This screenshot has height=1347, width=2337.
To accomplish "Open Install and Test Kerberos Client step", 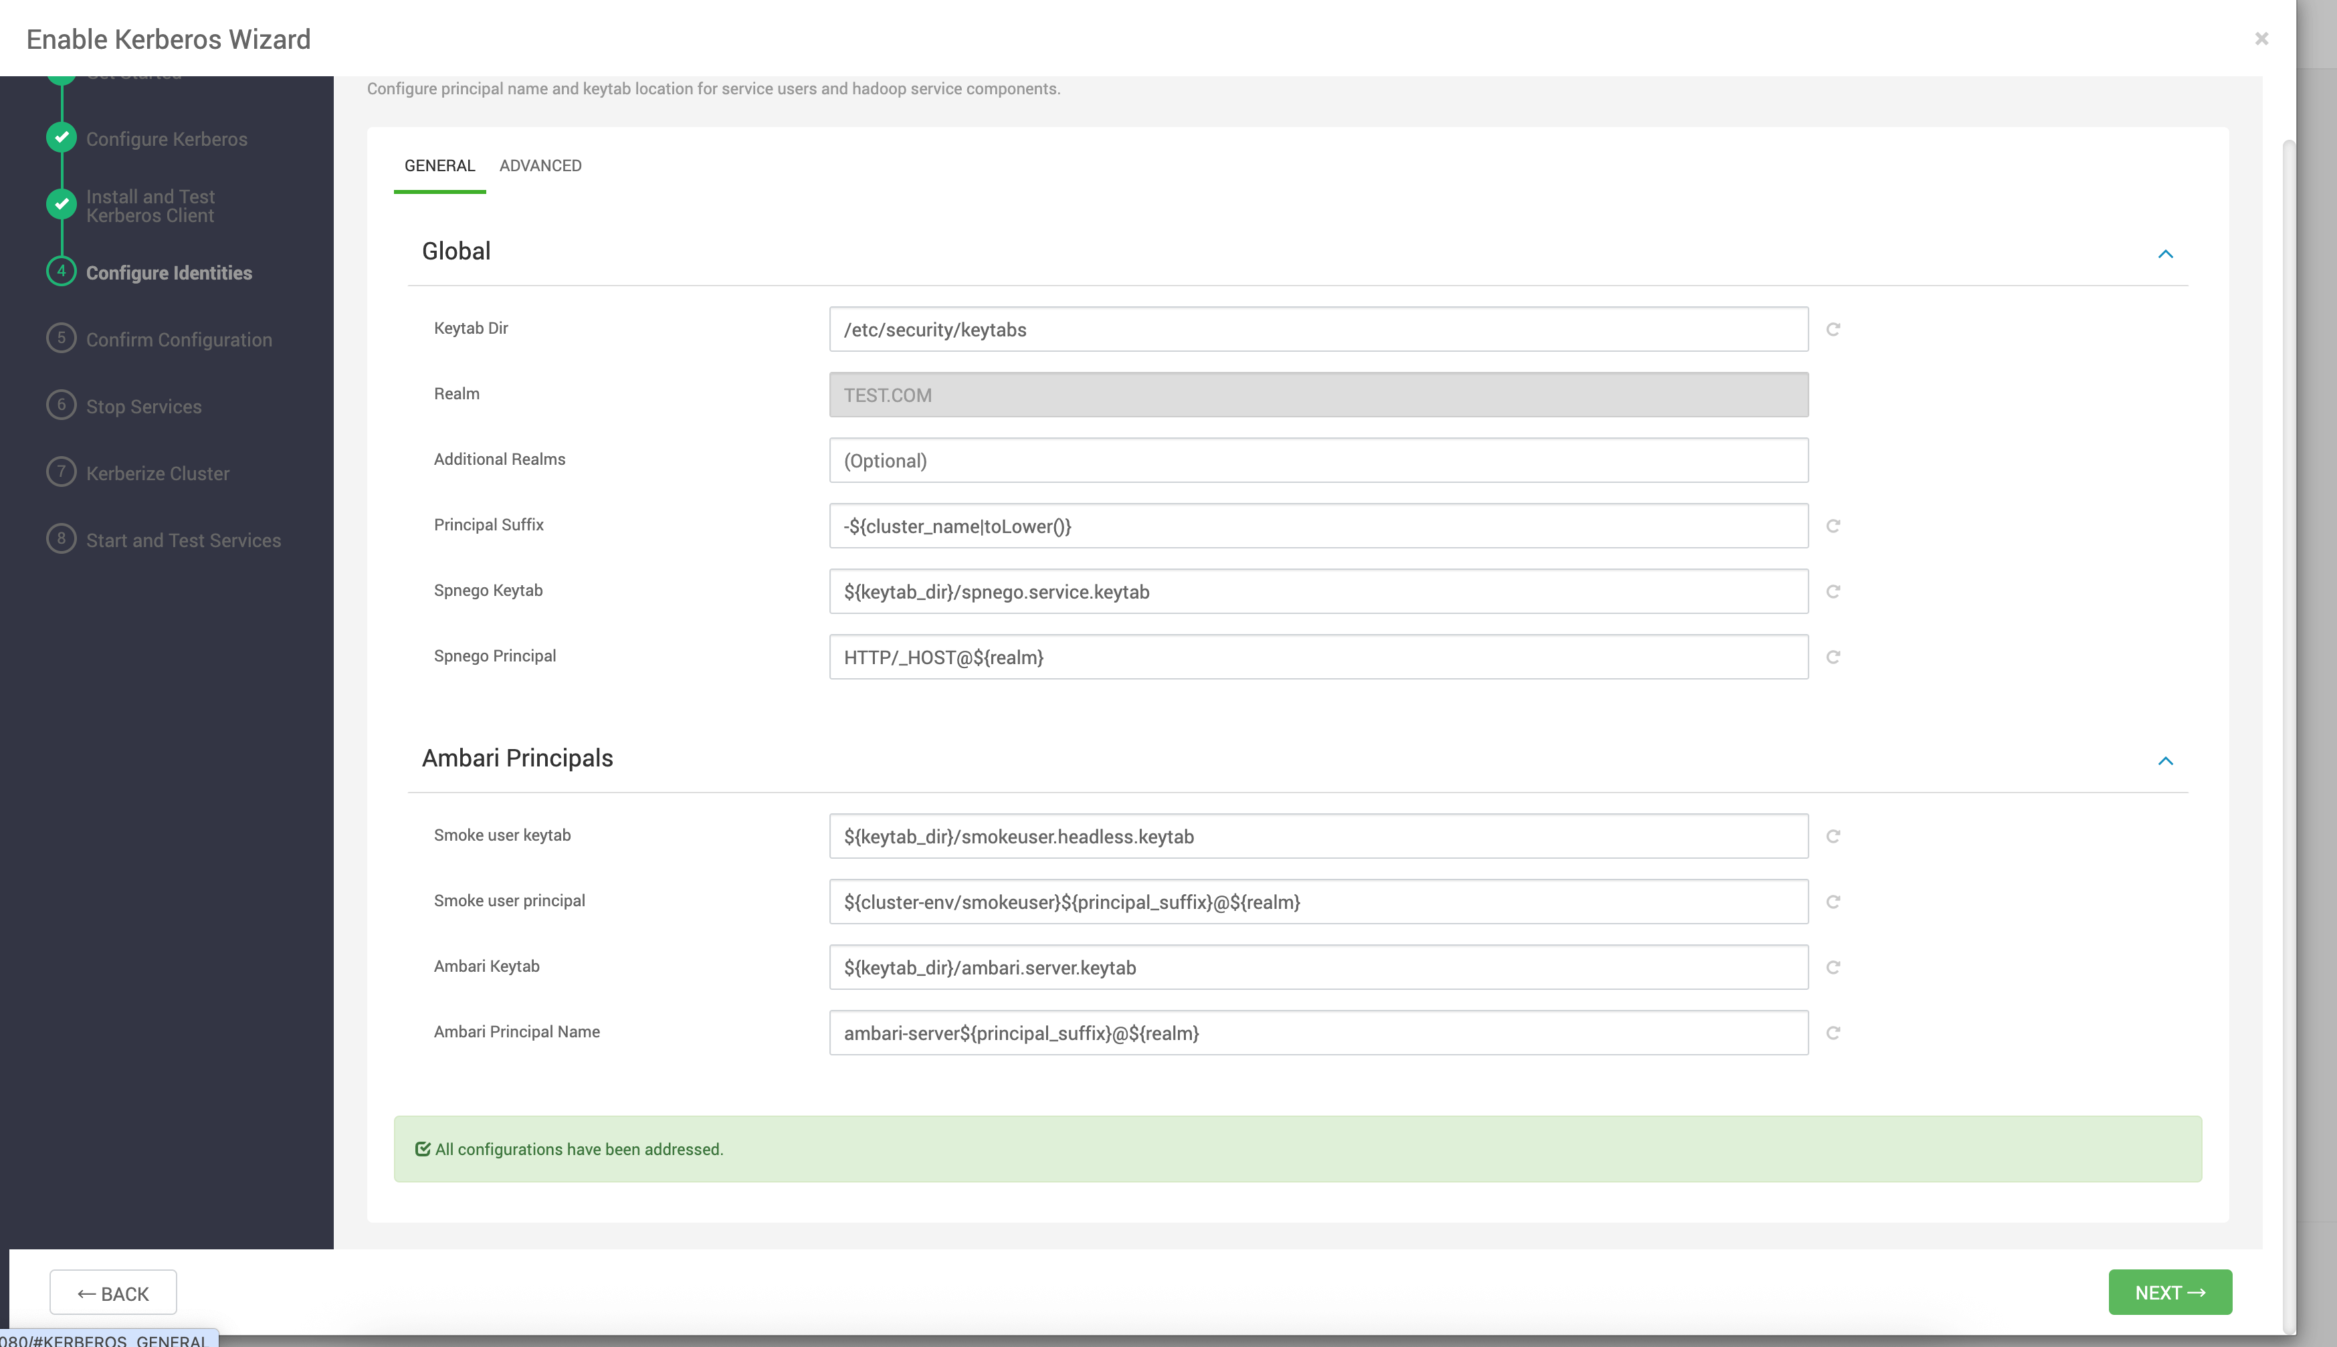I will [150, 205].
